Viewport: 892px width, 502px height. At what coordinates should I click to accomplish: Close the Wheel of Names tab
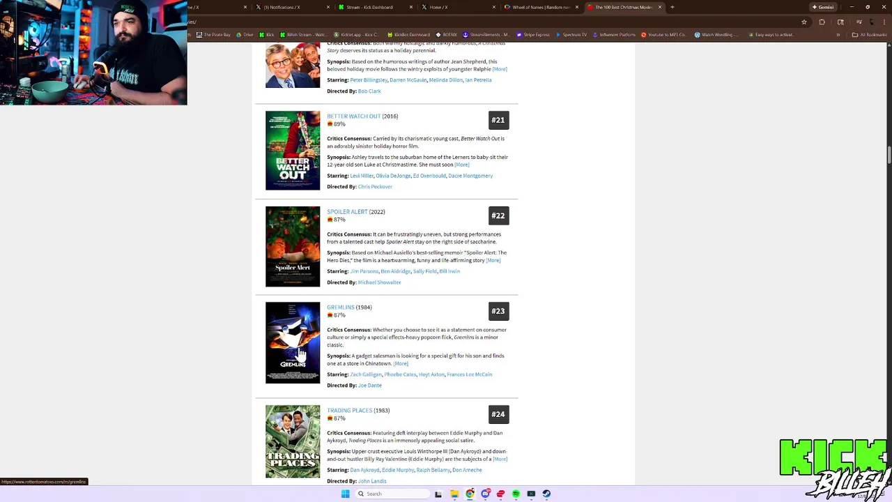coord(577,7)
